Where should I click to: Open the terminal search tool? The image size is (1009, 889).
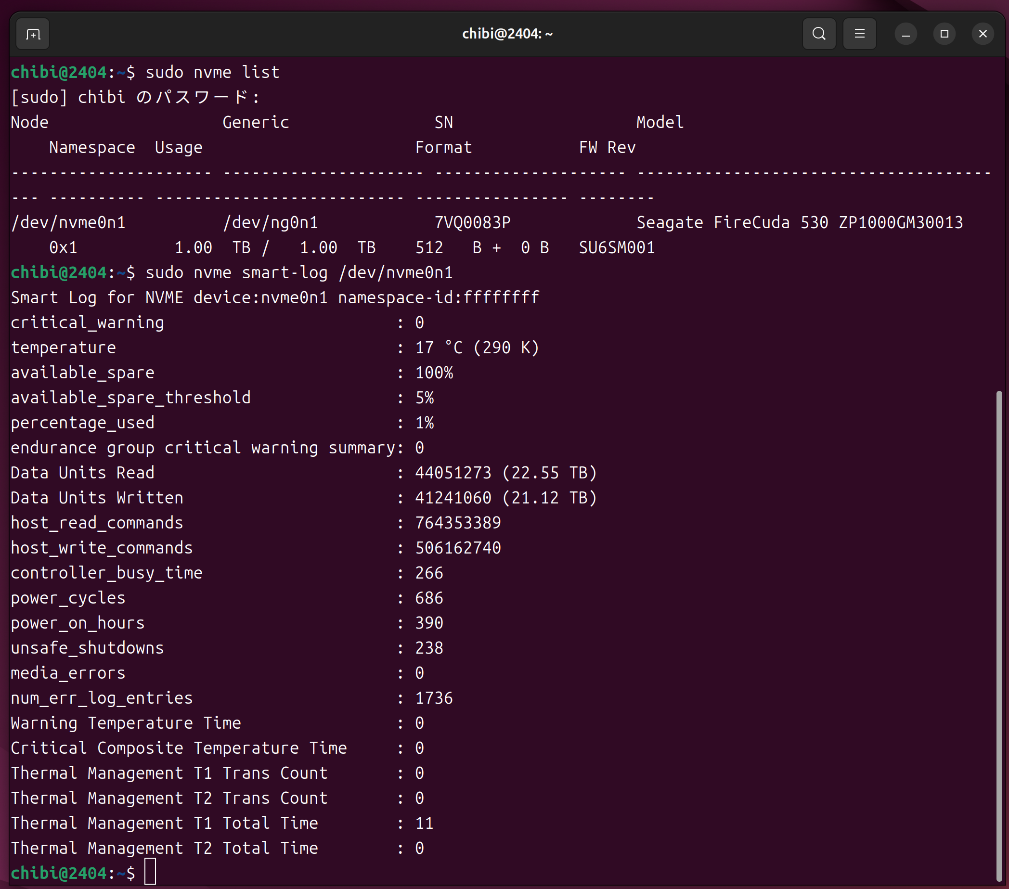pos(818,34)
